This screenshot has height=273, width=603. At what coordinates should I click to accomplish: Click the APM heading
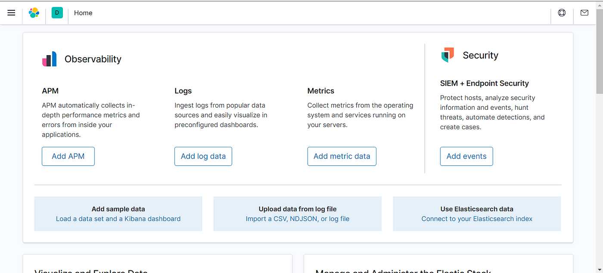click(x=50, y=91)
